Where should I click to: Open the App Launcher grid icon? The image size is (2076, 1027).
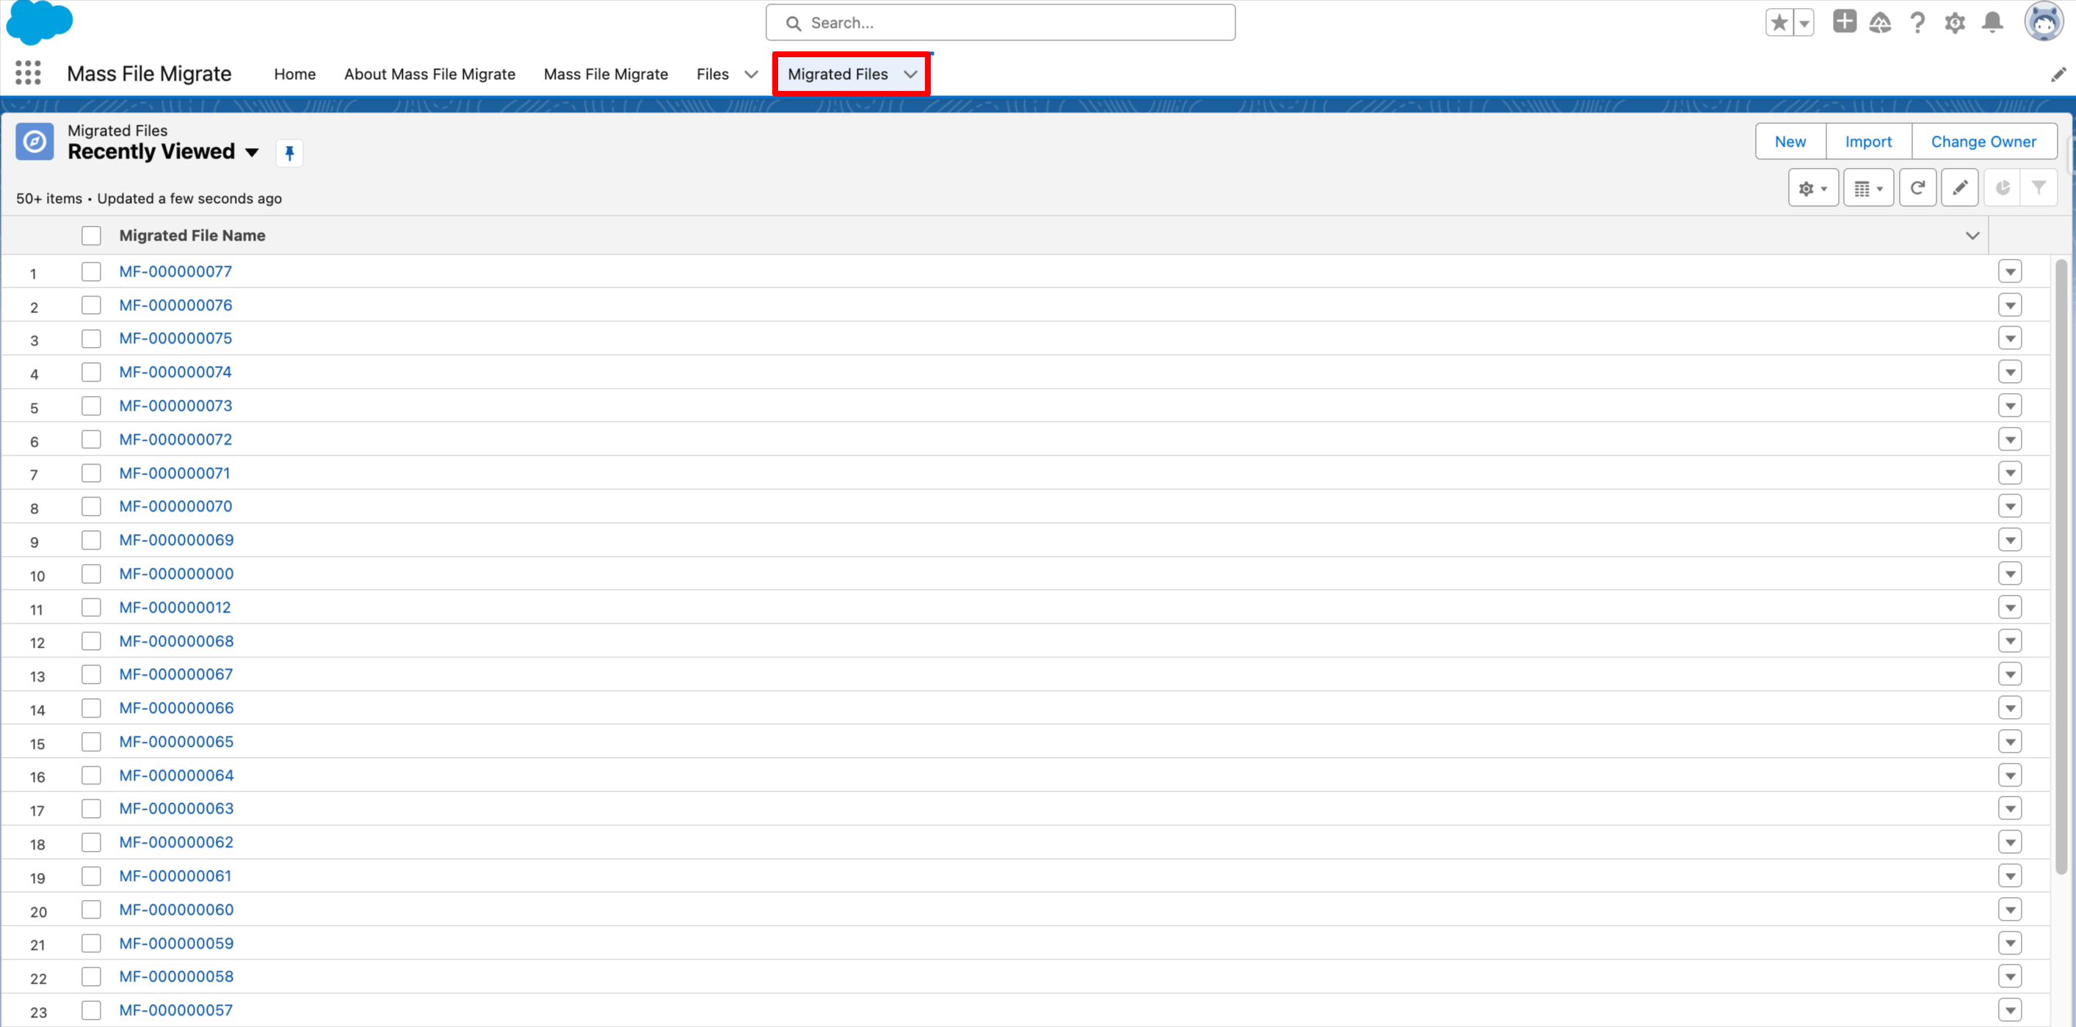pyautogui.click(x=27, y=73)
